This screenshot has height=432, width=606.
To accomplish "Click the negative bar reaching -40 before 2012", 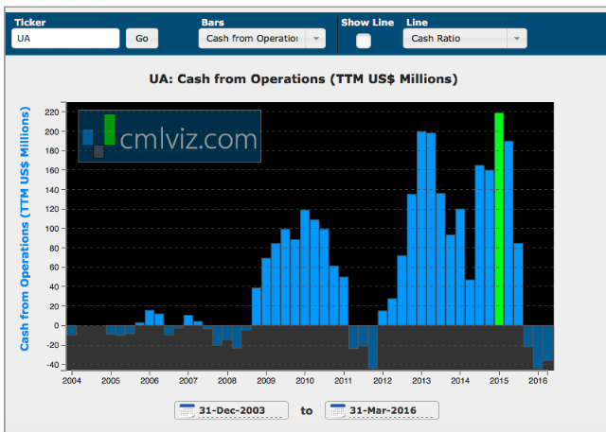I will pos(372,347).
